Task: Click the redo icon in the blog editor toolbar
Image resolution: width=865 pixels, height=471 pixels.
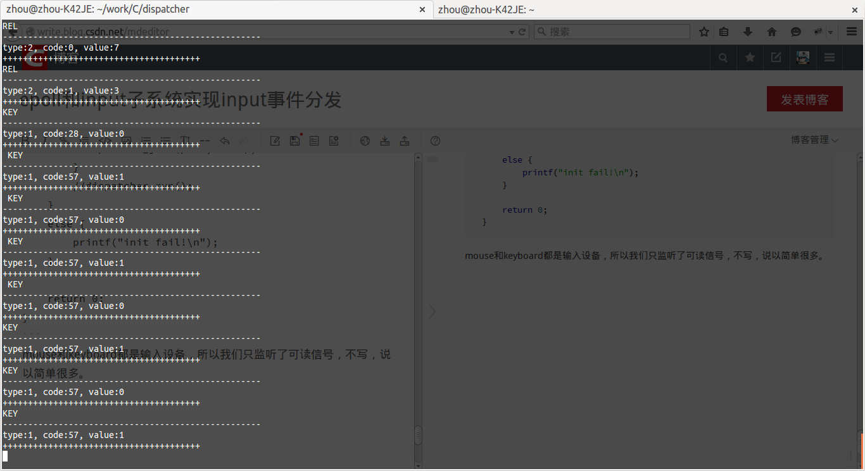Action: [x=244, y=141]
